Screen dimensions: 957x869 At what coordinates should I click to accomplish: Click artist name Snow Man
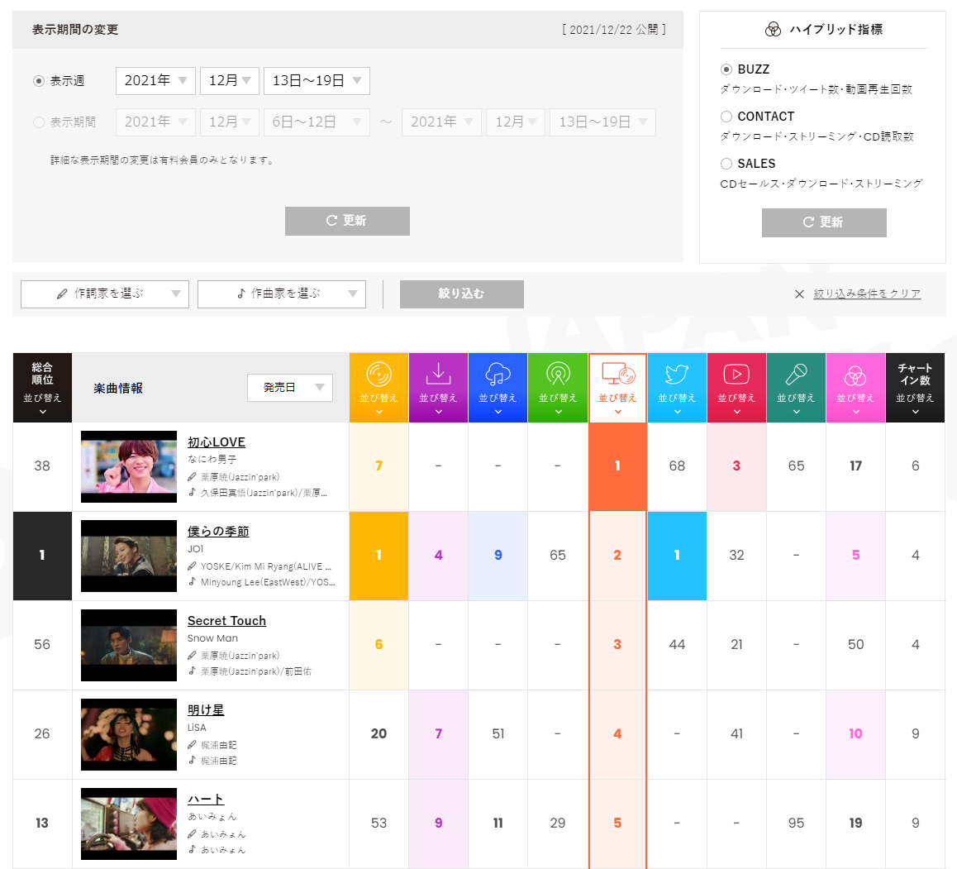[x=212, y=638]
